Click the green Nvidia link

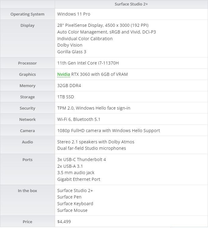tap(64, 74)
